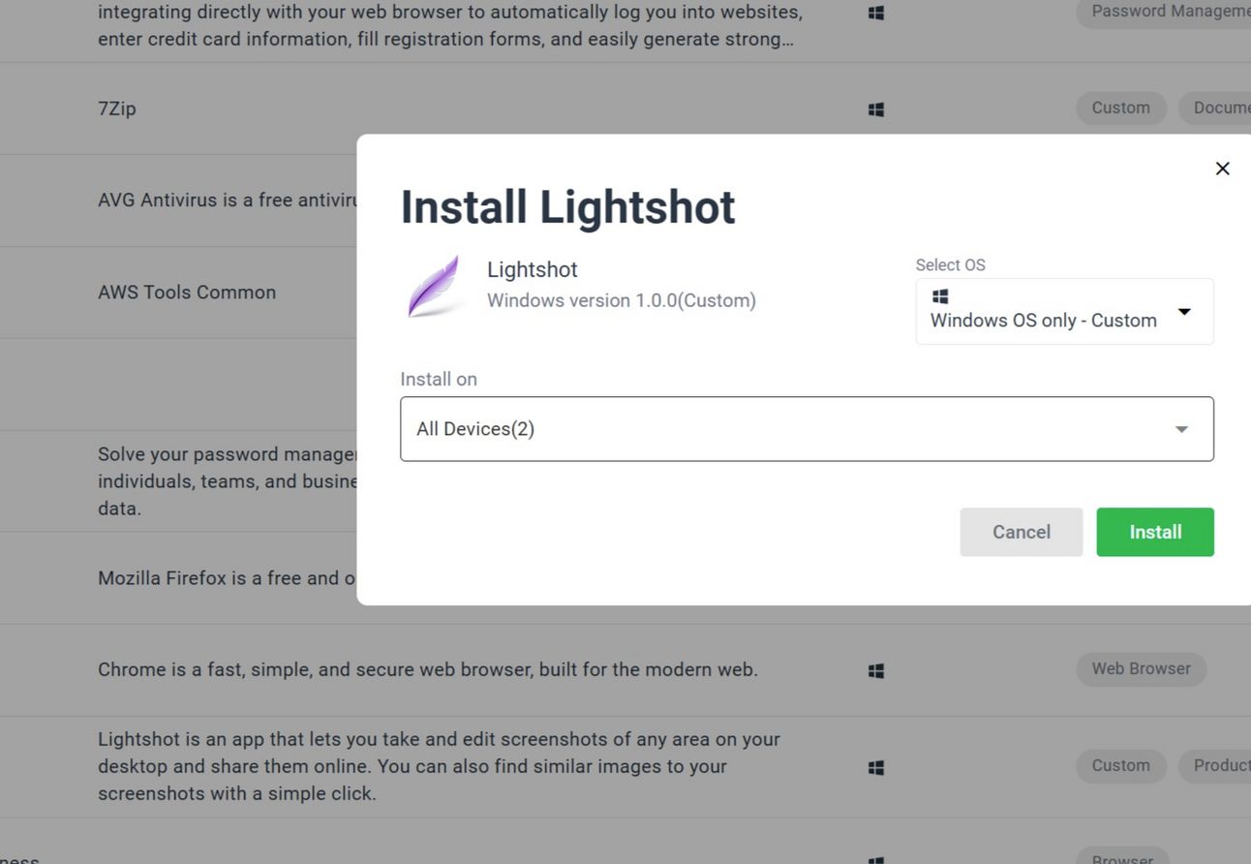Click the Windows icon in the Chrome row
The width and height of the screenshot is (1251, 864).
(x=876, y=670)
